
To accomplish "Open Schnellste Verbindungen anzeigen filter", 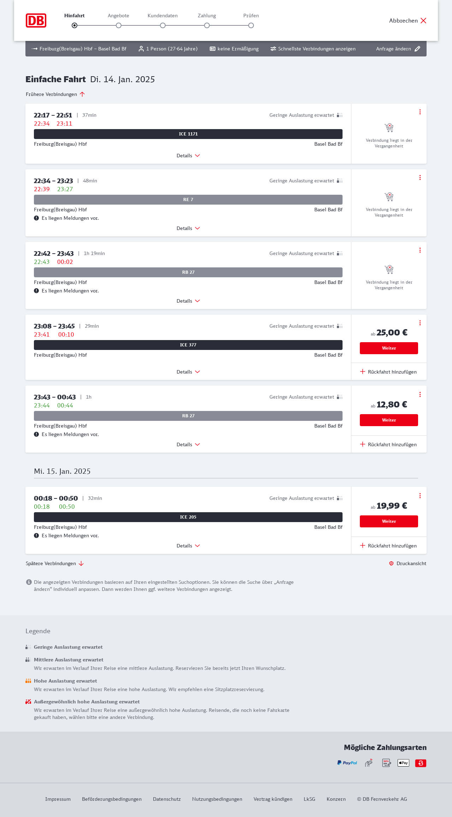I will [x=313, y=49].
